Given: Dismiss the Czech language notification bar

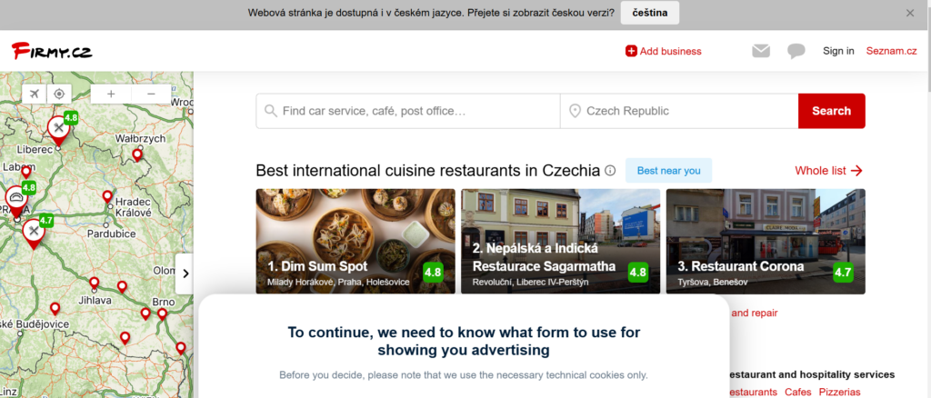Looking at the screenshot, I should [909, 13].
